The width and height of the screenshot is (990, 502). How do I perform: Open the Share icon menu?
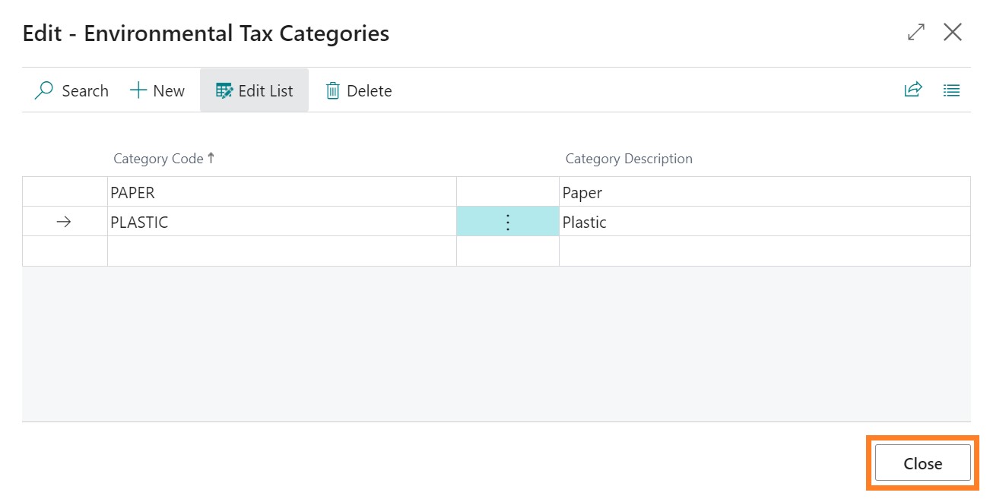click(x=912, y=90)
